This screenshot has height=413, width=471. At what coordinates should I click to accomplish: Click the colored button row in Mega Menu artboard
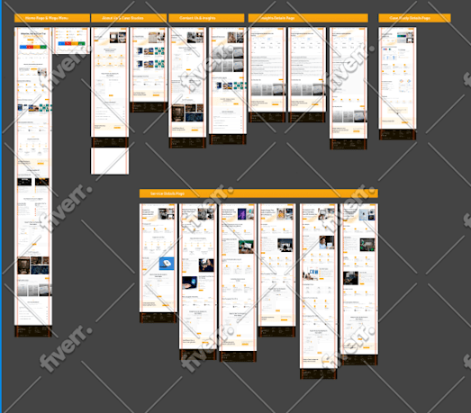pos(71,43)
